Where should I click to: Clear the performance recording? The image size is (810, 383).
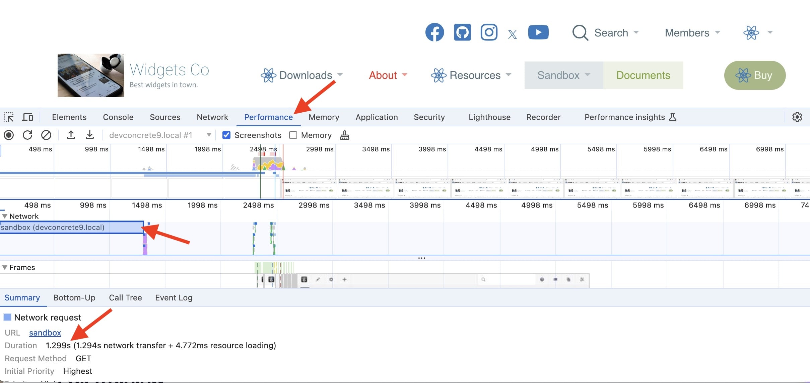tap(46, 135)
